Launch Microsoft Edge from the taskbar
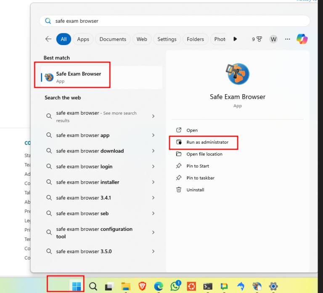The width and height of the screenshot is (323, 293). click(159, 286)
